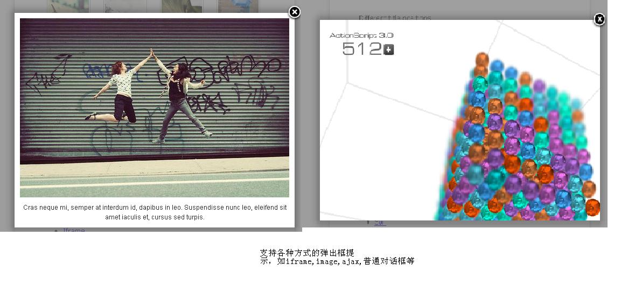Click the green thumbnail behind the overlay

(182, 6)
